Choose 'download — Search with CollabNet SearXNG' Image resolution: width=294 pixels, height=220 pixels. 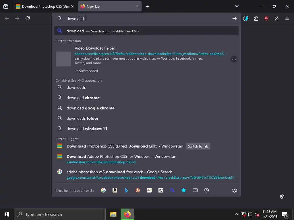pos(146,31)
